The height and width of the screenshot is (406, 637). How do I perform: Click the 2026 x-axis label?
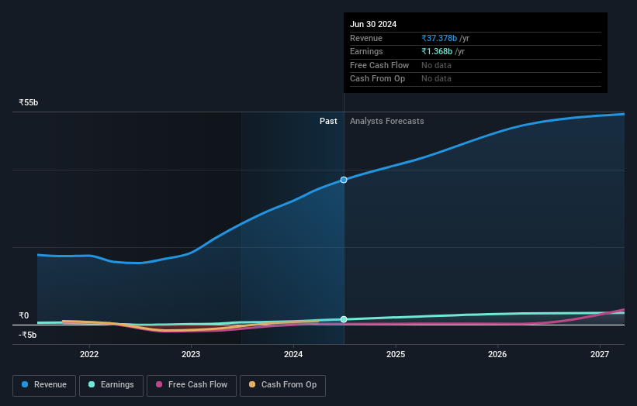[497, 354]
